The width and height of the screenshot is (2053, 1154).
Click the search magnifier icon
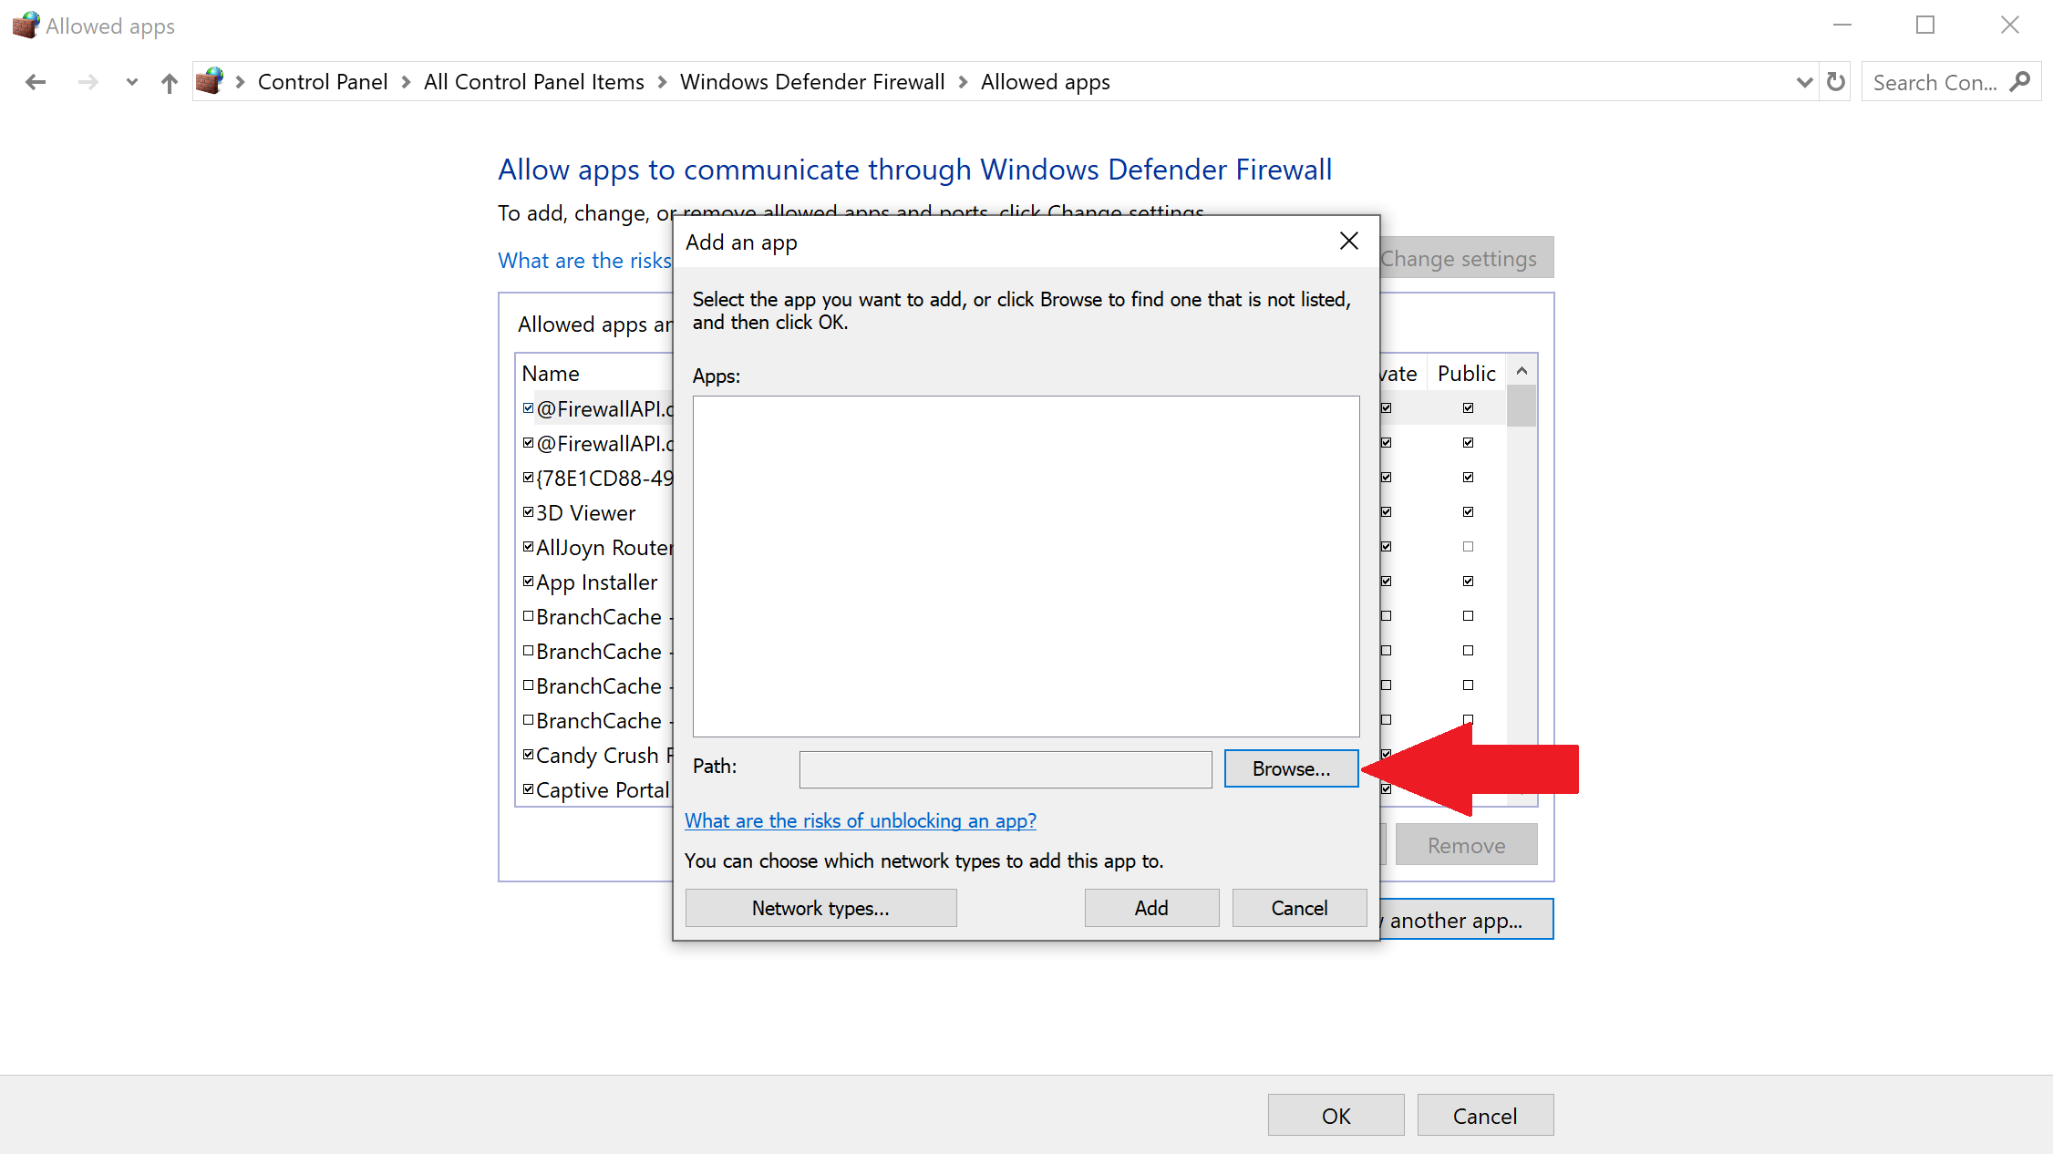(2020, 82)
